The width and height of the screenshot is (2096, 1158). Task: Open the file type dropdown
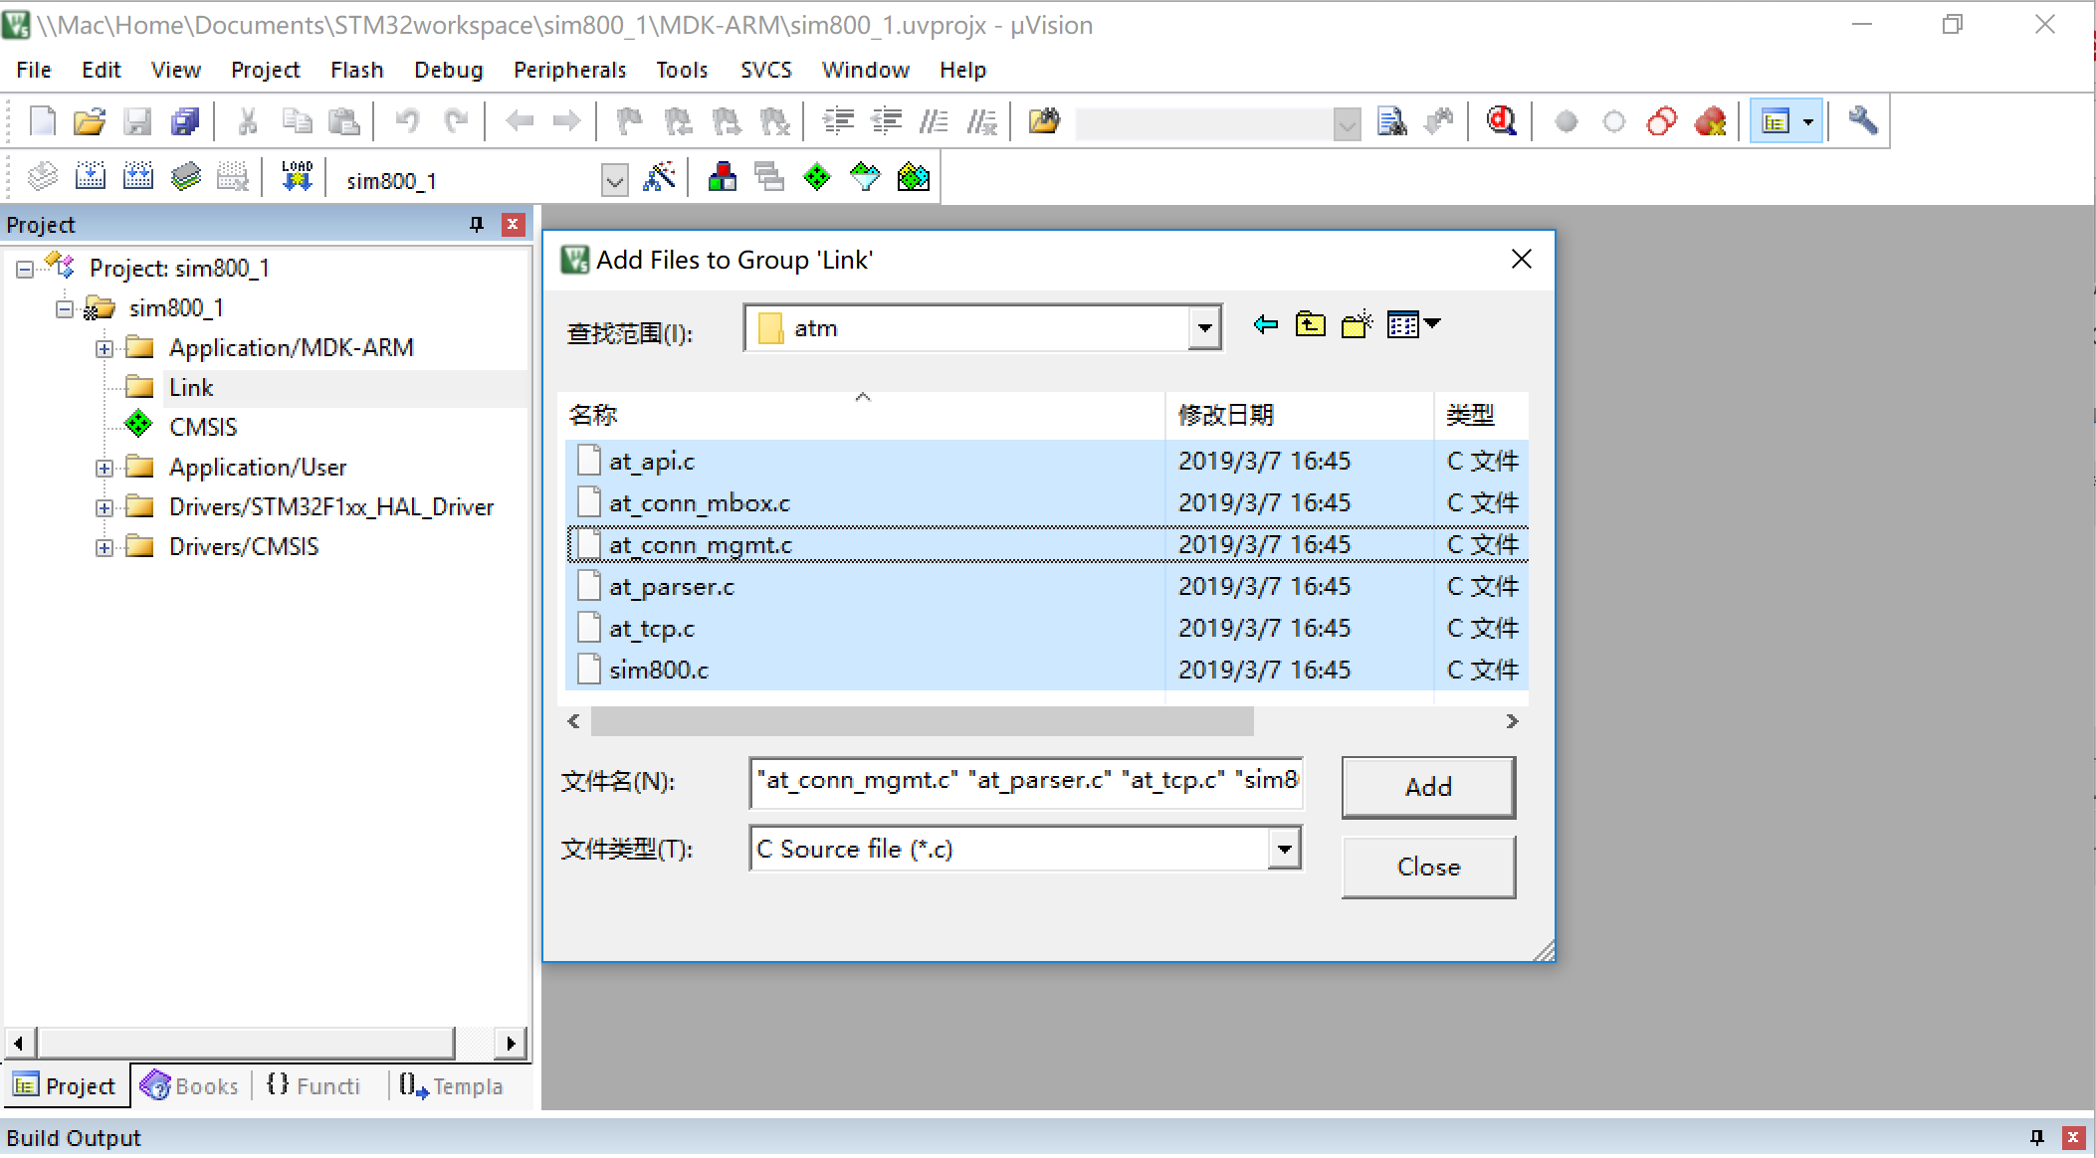(x=1284, y=850)
